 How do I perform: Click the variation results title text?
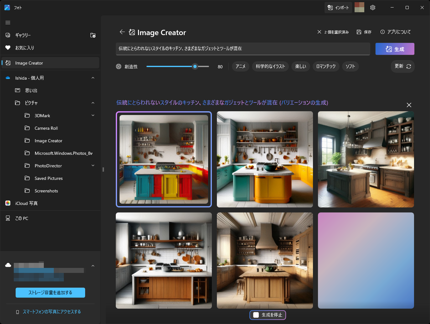(222, 103)
